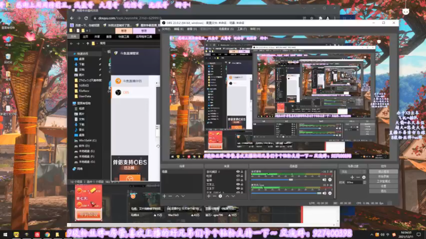Switch to Explorer 主页 ribbon tab

point(85,37)
